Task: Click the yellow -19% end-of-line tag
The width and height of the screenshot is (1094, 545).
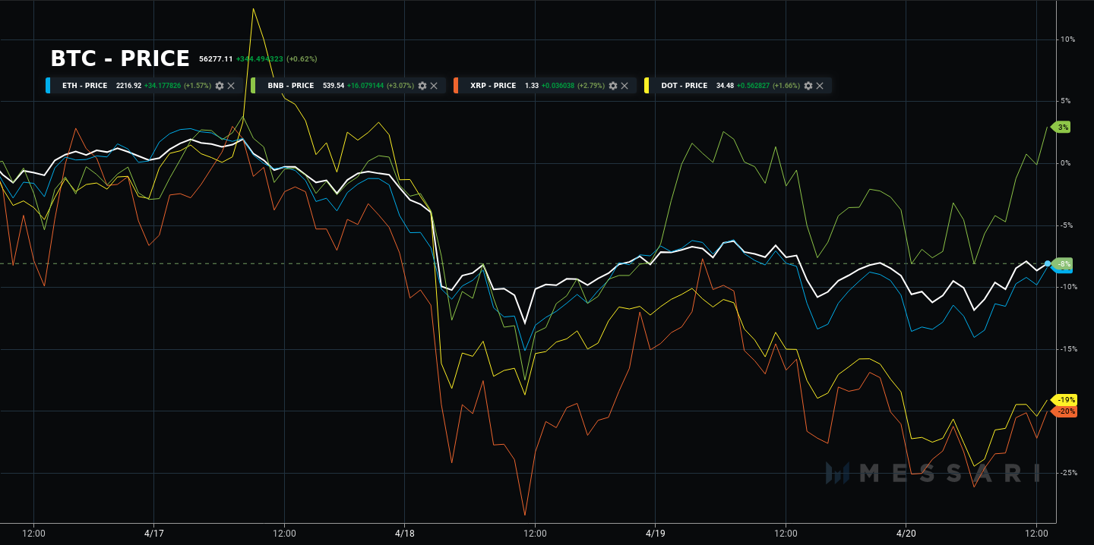Action: 1064,400
